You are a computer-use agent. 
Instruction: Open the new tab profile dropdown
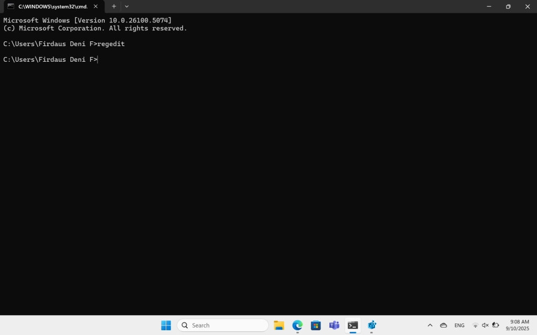click(x=127, y=6)
